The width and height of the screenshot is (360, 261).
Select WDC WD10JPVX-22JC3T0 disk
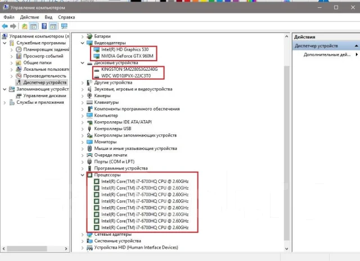(x=126, y=76)
